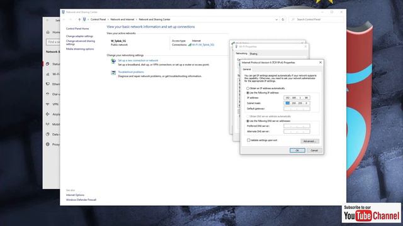Open Windows Defender Firewall link

[x=81, y=200]
